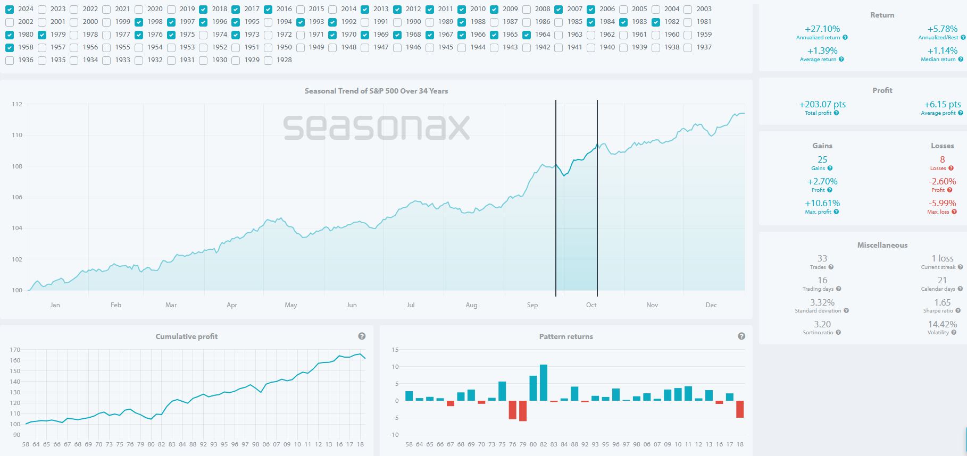Click the Miscellaneous panel heading
This screenshot has width=967, height=456.
coord(882,245)
